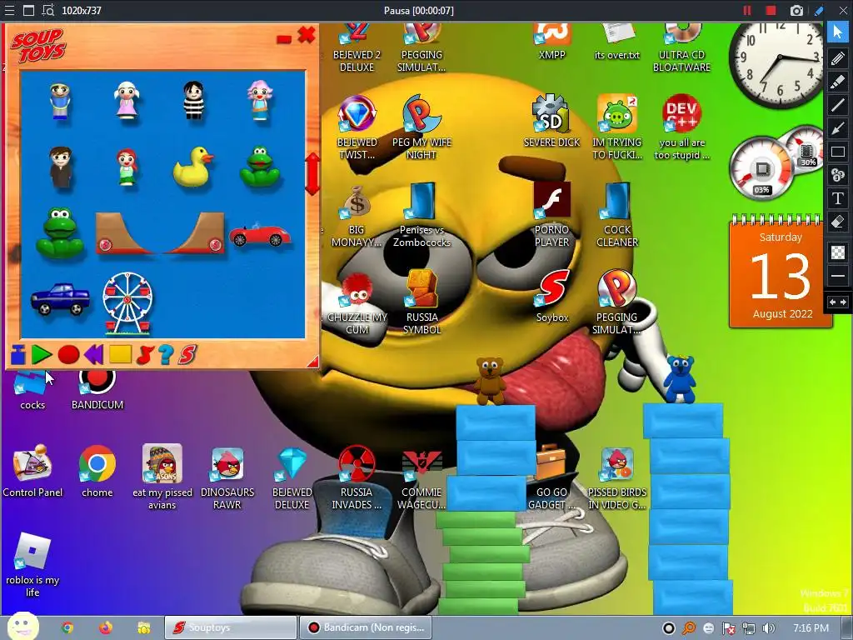The image size is (853, 640).
Task: Pick the striped-shirt black-haired doll toy
Action: point(193,100)
